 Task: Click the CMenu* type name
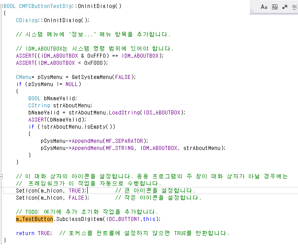click(x=25, y=77)
